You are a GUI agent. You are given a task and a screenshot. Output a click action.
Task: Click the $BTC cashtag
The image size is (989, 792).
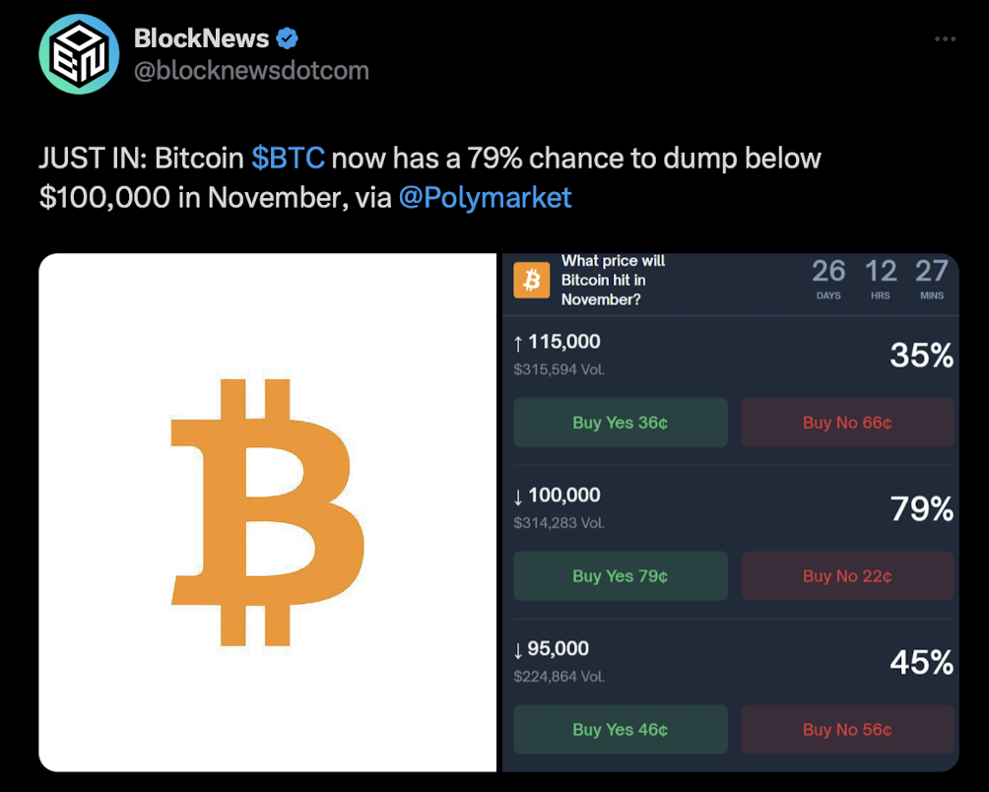[288, 159]
